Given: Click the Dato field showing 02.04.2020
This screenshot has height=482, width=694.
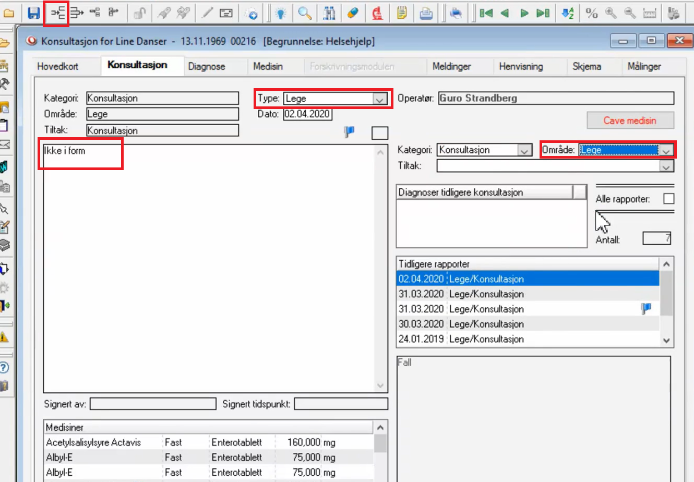Looking at the screenshot, I should tap(308, 114).
